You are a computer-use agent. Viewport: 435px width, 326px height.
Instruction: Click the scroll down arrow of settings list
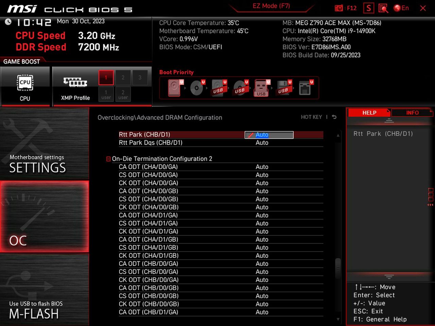338,319
